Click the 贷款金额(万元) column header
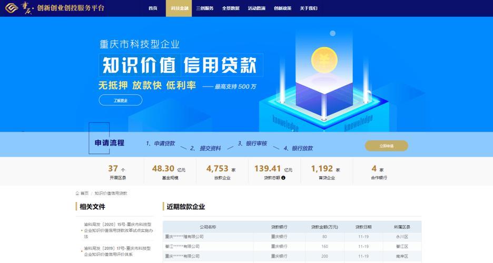 click(x=324, y=227)
